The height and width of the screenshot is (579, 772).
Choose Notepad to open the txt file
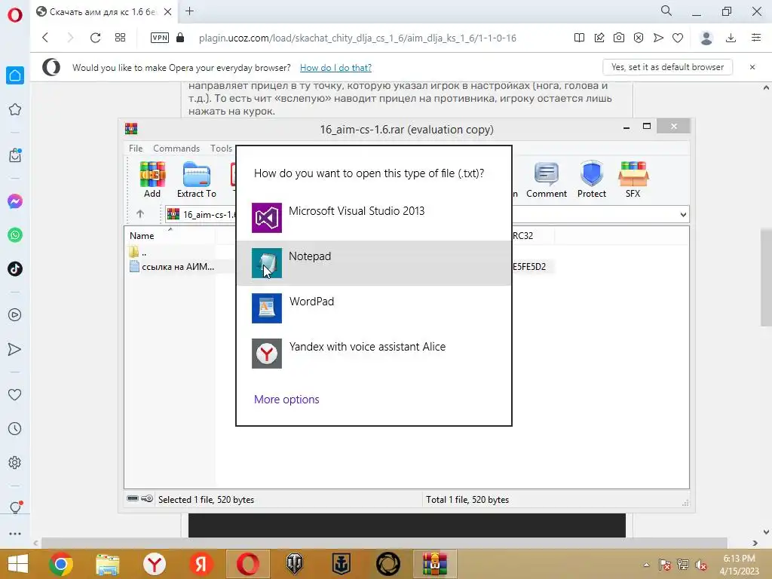point(374,263)
